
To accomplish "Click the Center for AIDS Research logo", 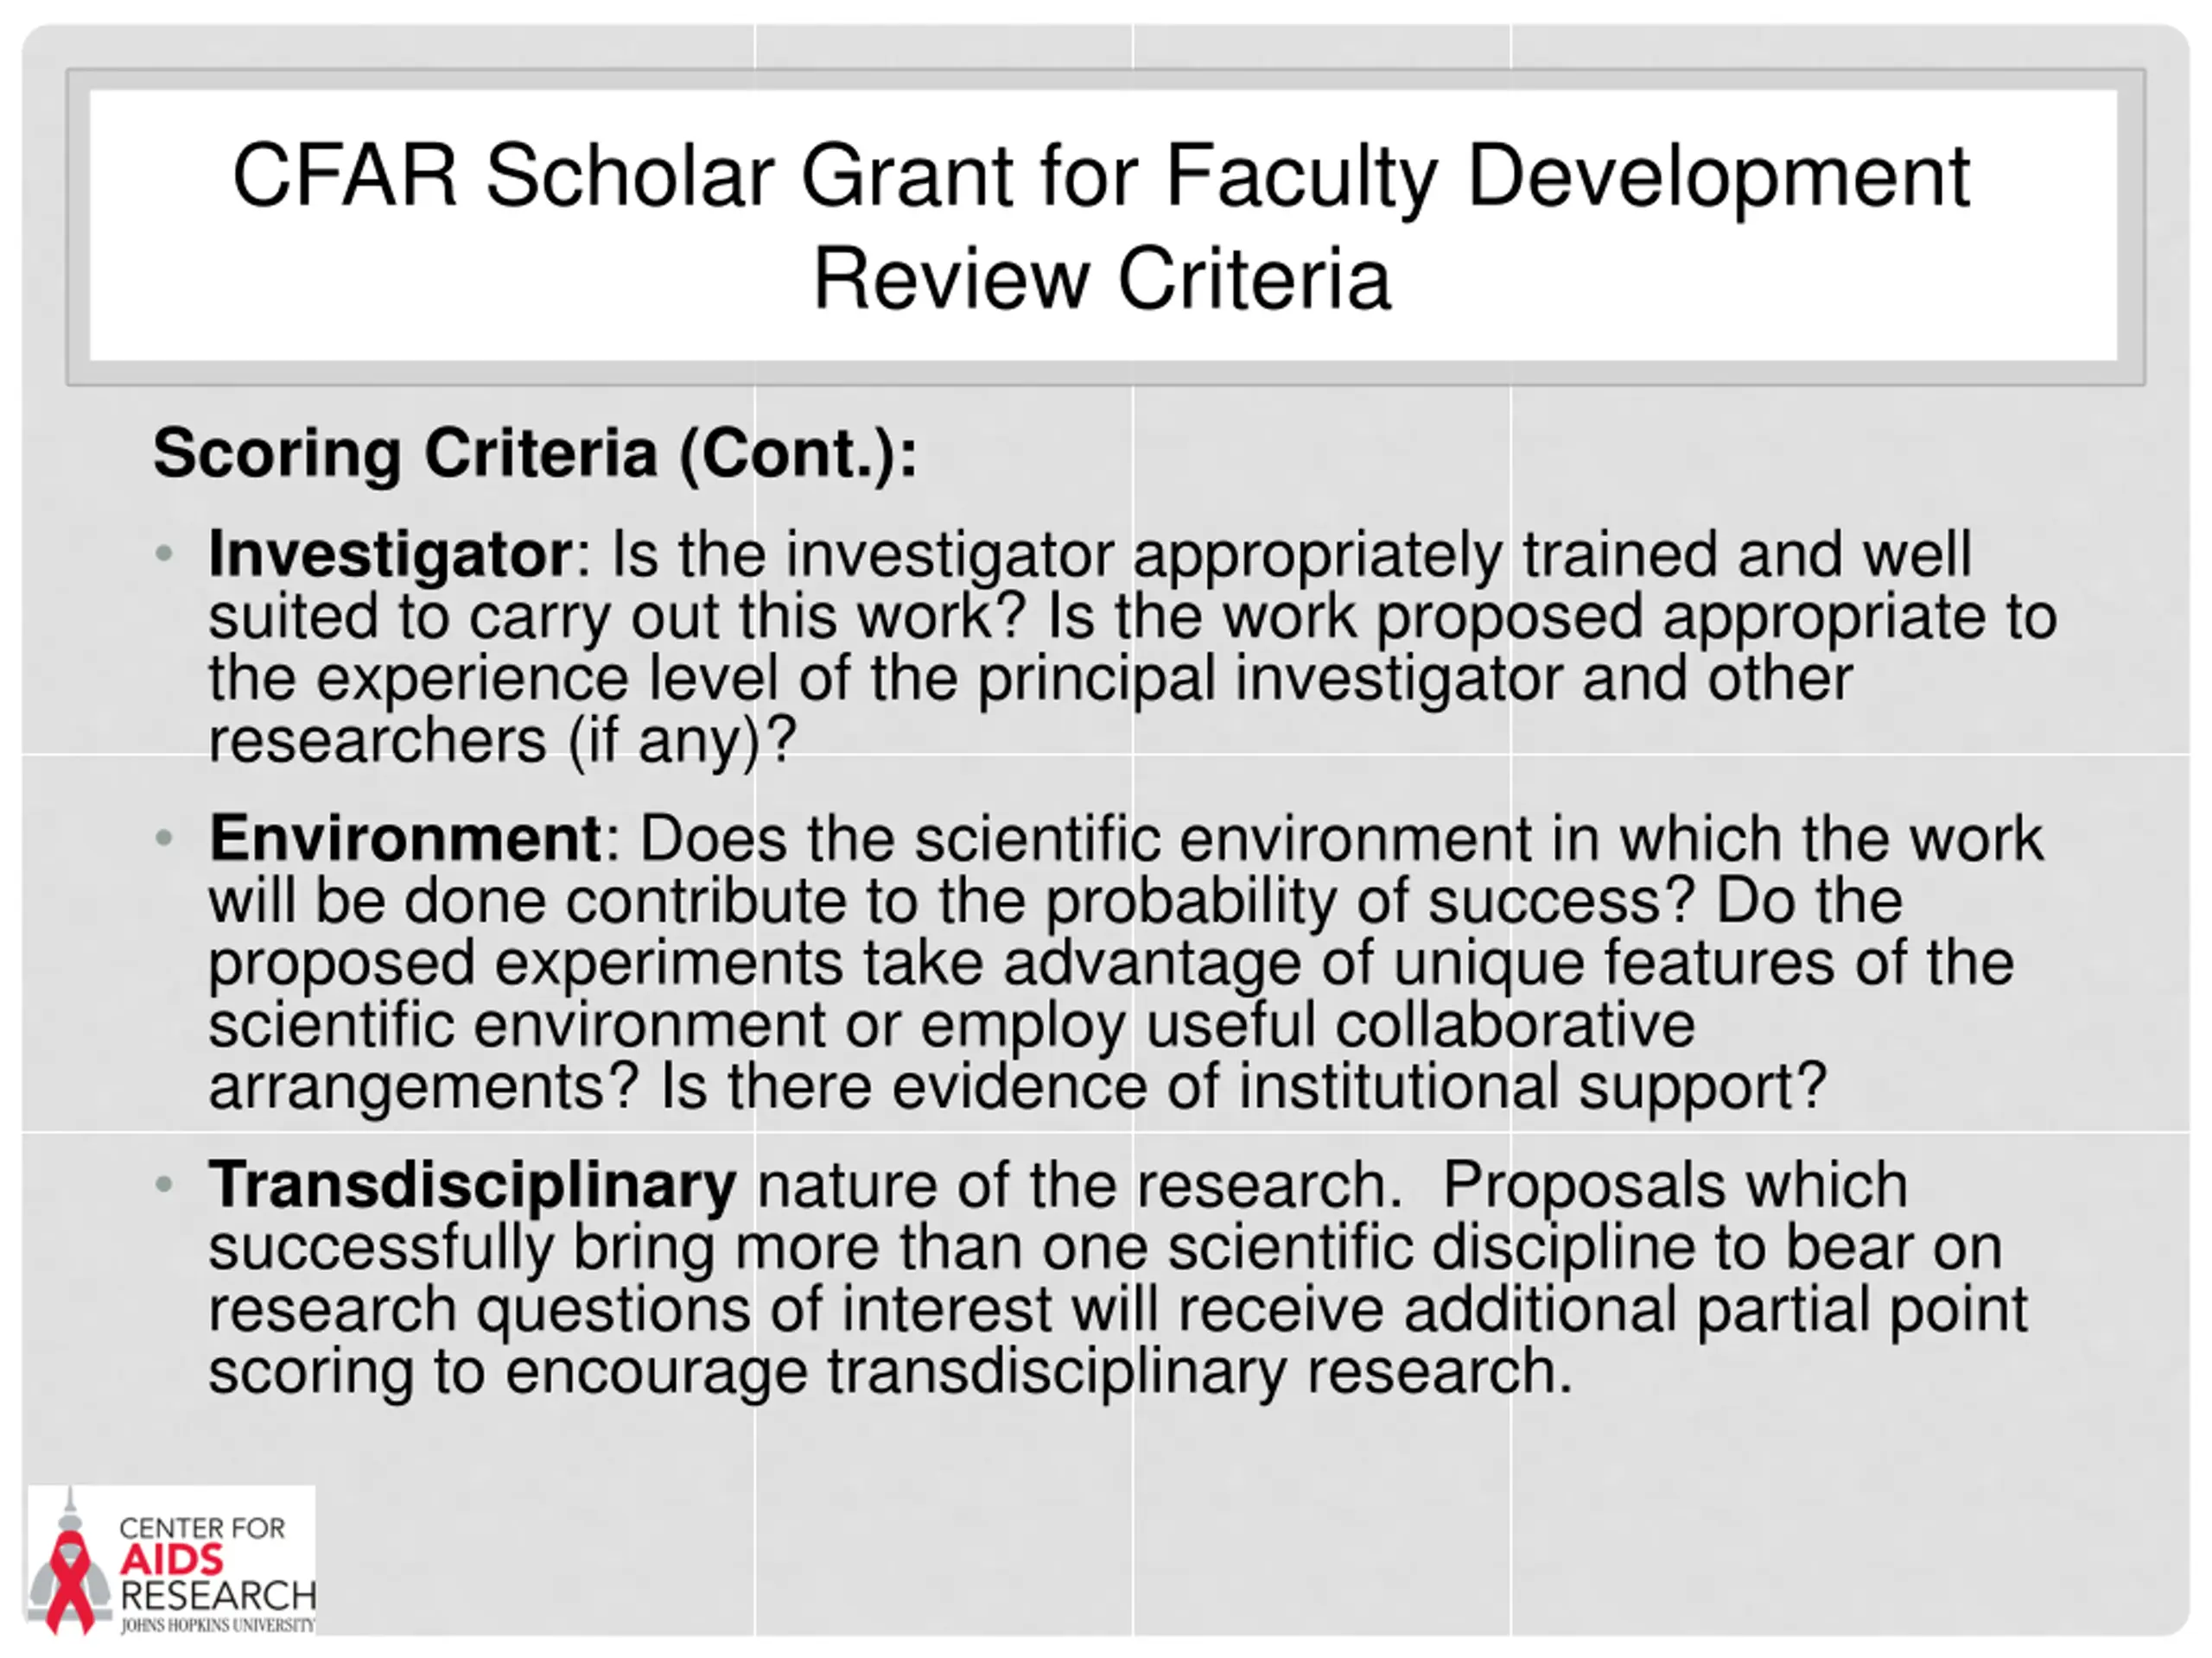I will [171, 1560].
